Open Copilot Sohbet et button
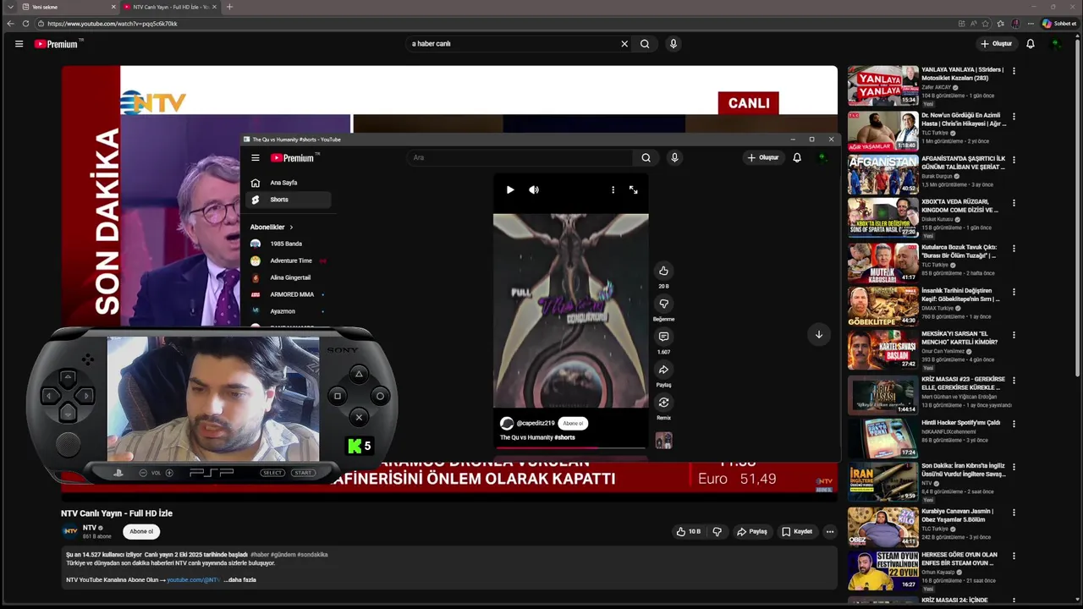The width and height of the screenshot is (1083, 609). coord(1059,24)
